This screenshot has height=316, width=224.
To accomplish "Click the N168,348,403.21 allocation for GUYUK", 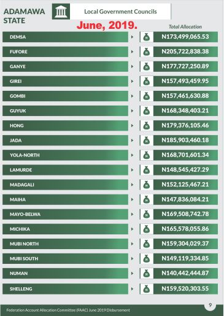I will (185, 110).
